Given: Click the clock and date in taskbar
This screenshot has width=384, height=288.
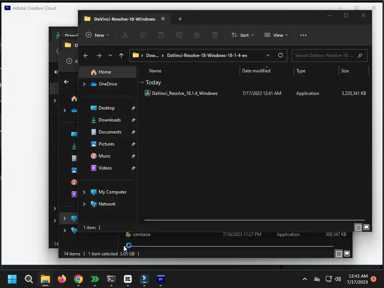Looking at the screenshot, I should 357,279.
